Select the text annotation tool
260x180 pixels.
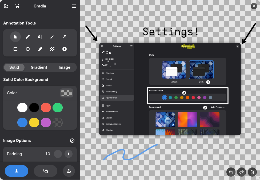coord(40,36)
